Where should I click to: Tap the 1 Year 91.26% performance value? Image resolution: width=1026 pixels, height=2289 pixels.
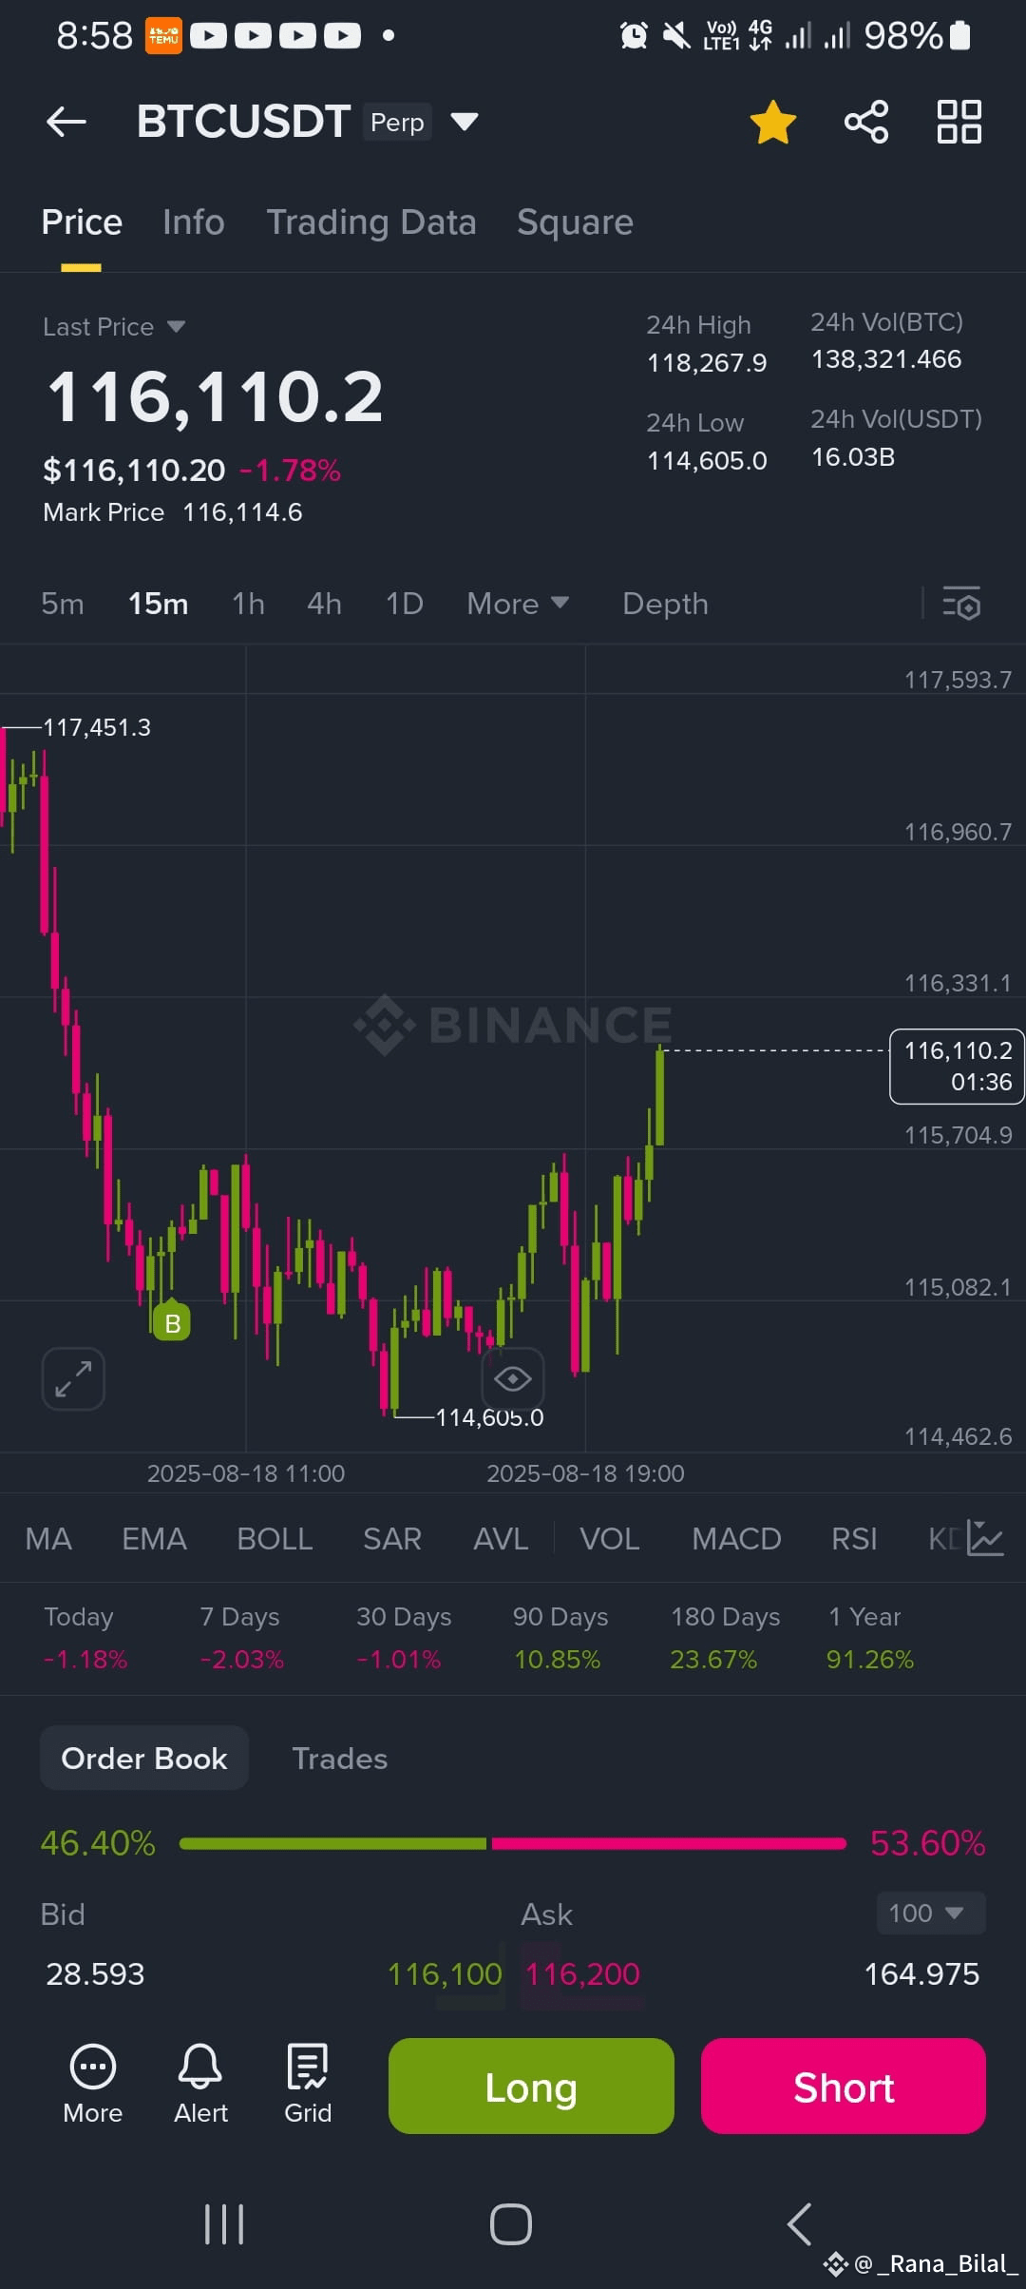[x=870, y=1660]
